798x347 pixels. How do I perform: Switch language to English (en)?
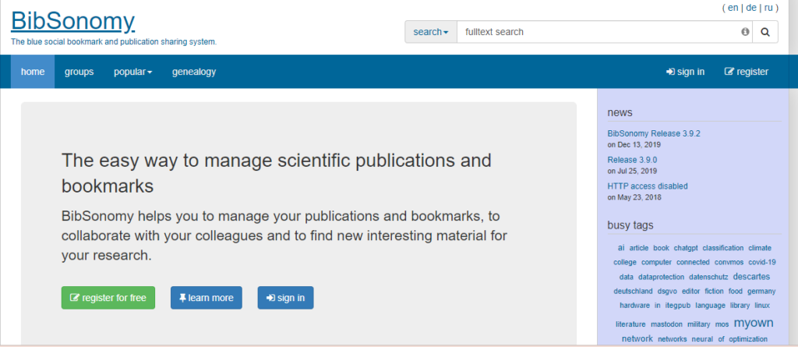coord(733,8)
